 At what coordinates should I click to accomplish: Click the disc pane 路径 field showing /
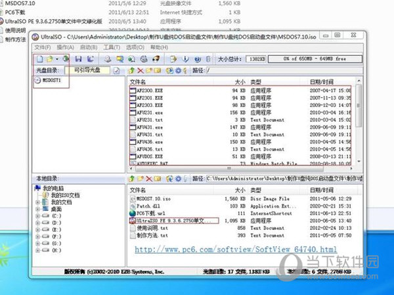[284, 71]
